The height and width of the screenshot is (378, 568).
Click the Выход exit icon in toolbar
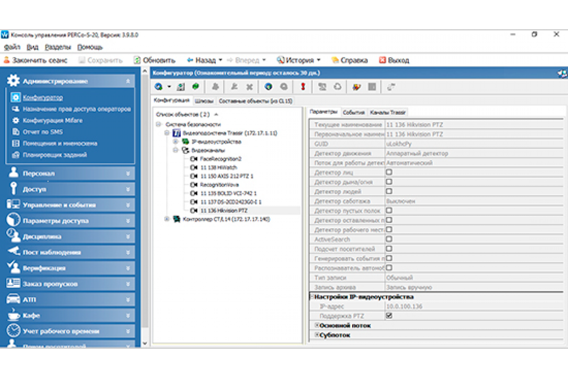click(383, 60)
